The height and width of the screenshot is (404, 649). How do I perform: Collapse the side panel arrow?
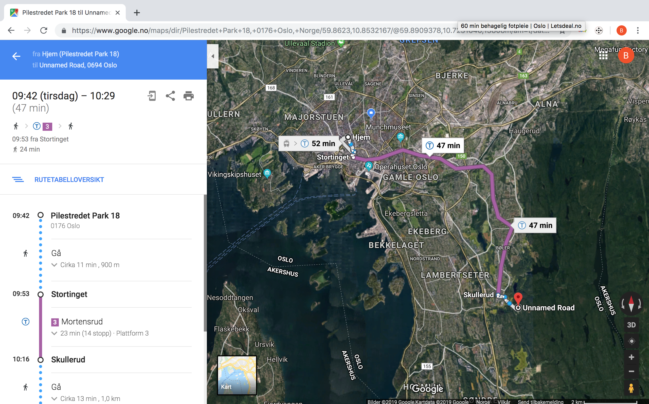coord(213,56)
